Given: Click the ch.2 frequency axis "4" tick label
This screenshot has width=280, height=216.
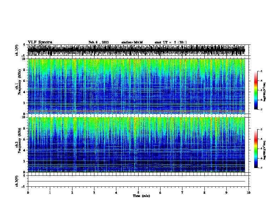Looking at the screenshot, I should [24, 150].
